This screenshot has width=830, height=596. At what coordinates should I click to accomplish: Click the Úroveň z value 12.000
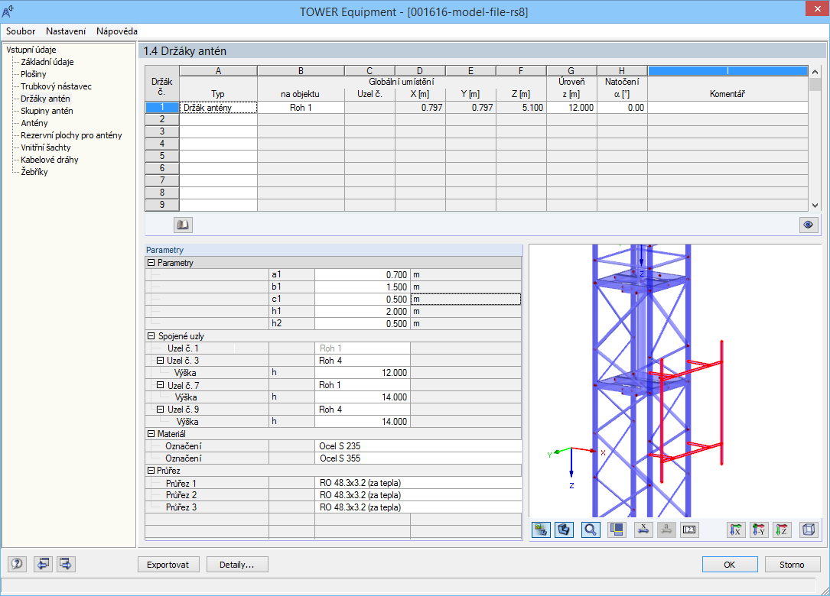571,107
